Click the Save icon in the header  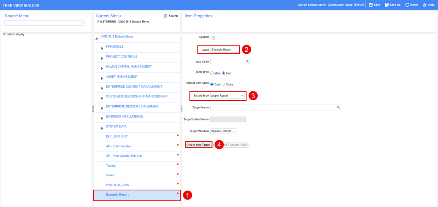[370, 5]
